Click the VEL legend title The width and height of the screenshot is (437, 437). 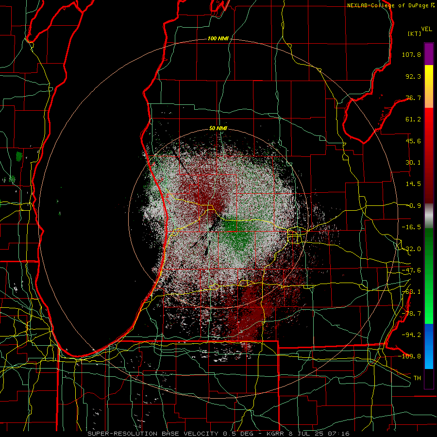[x=426, y=29]
